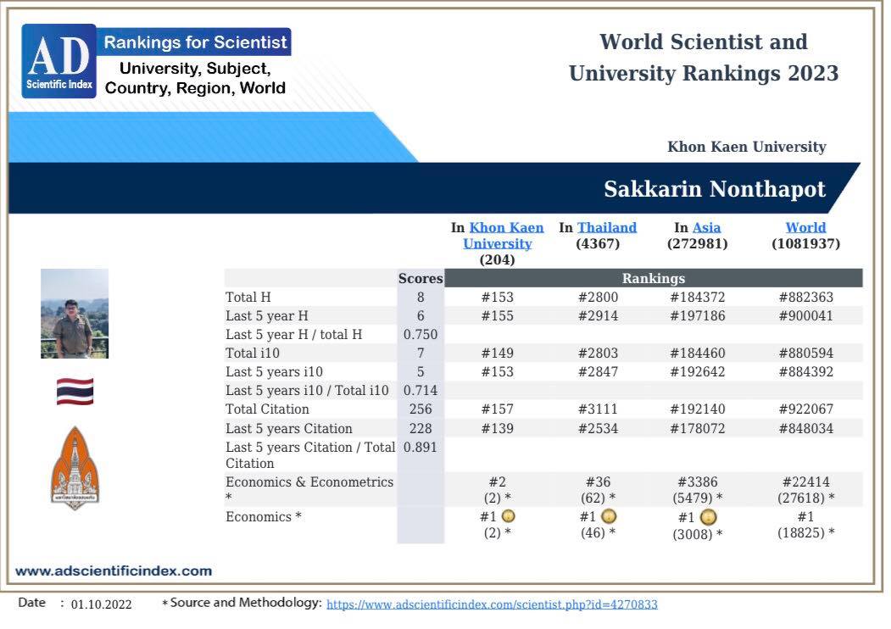Screen dimensions: 891x629
Task: Click the Khon Kaen University emblem
Action: pos(75,468)
